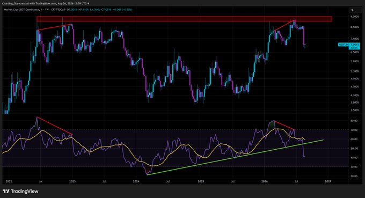This screenshot has width=365, height=198.
Task: Click the close value C7.051% in legend
Action: pyautogui.click(x=106, y=10)
